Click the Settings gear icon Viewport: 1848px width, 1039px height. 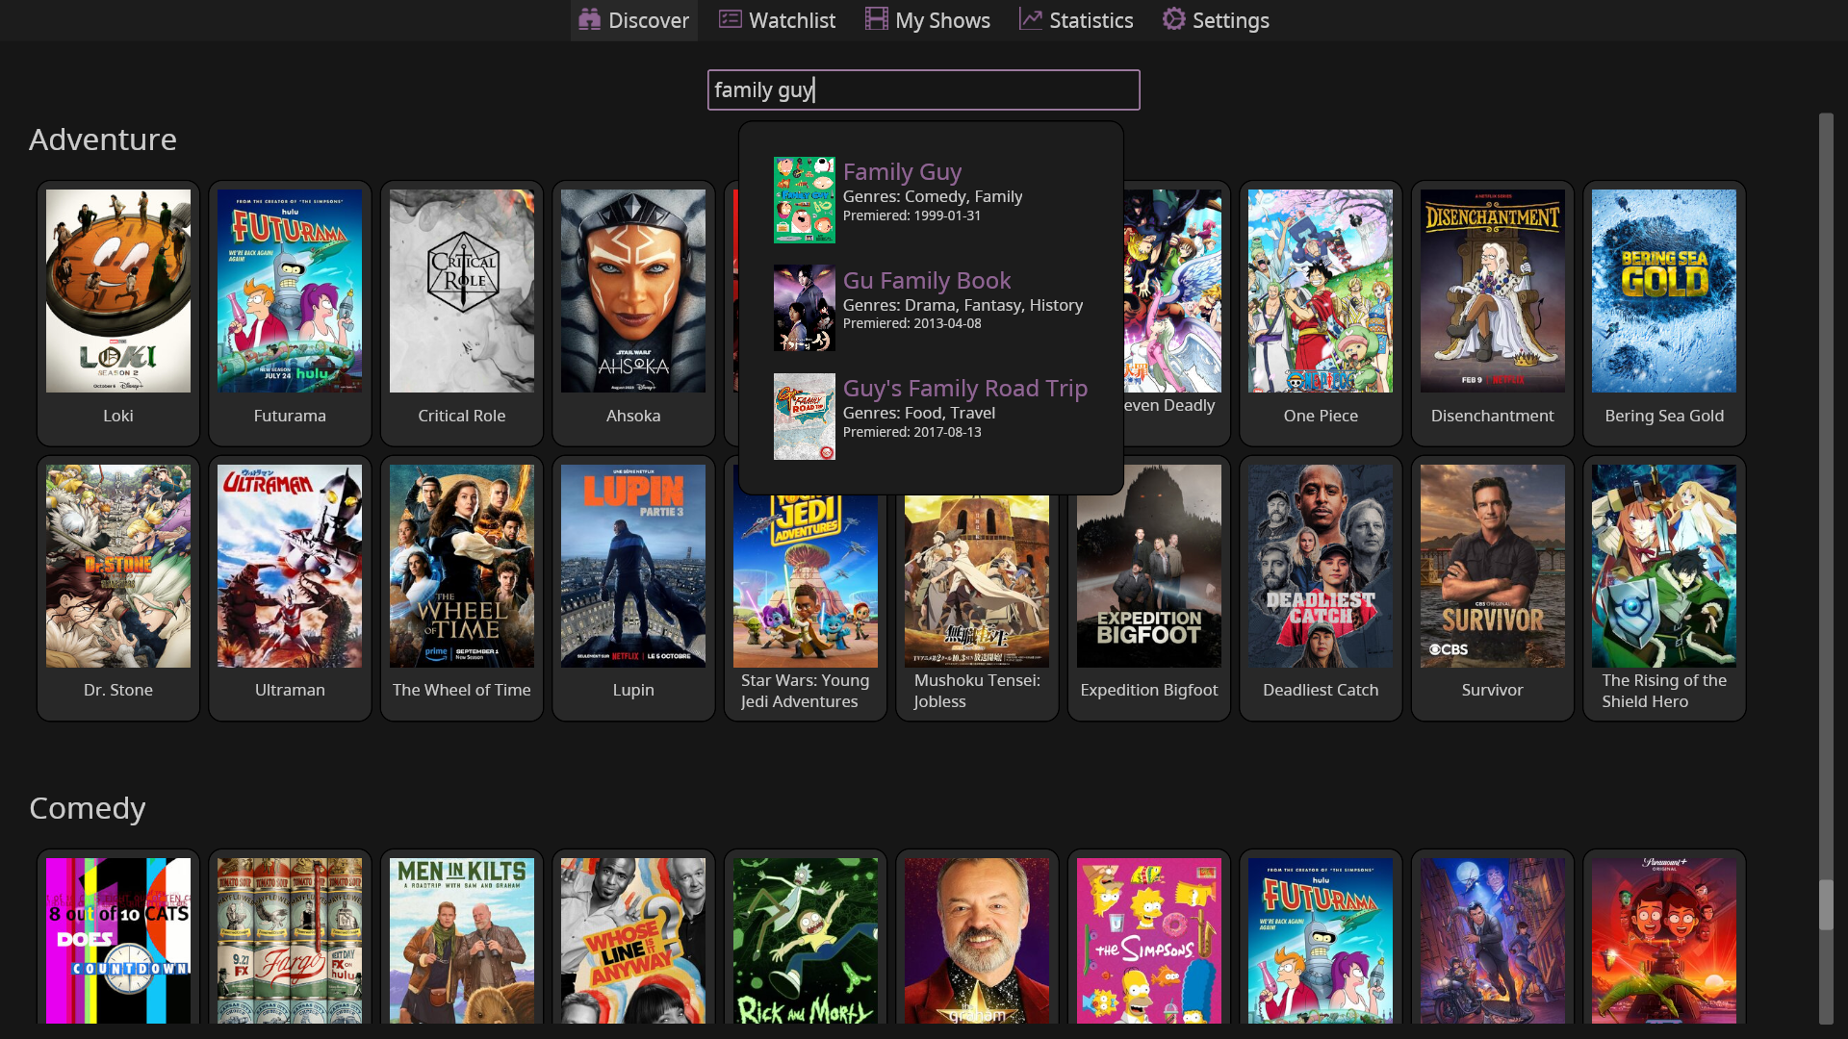(x=1173, y=19)
